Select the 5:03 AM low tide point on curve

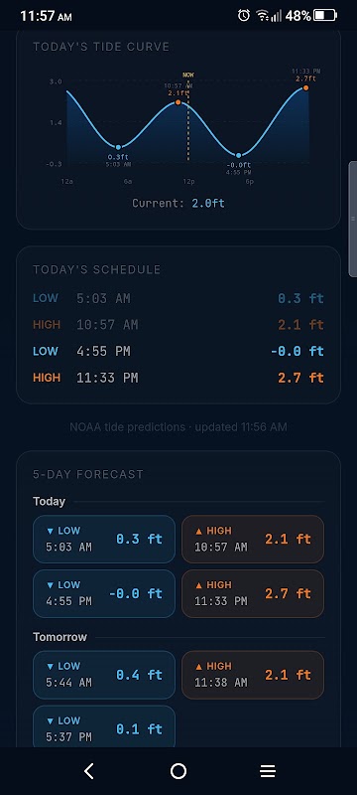coord(118,147)
